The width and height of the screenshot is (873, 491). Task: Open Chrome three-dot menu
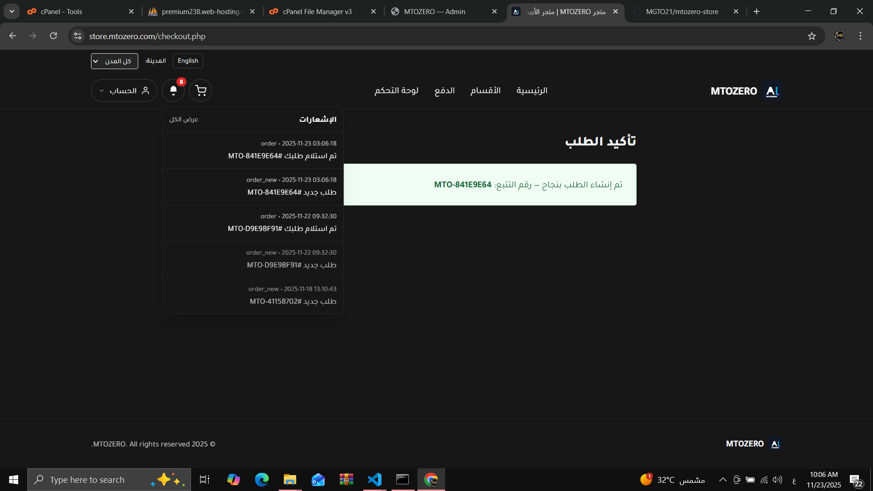click(860, 36)
